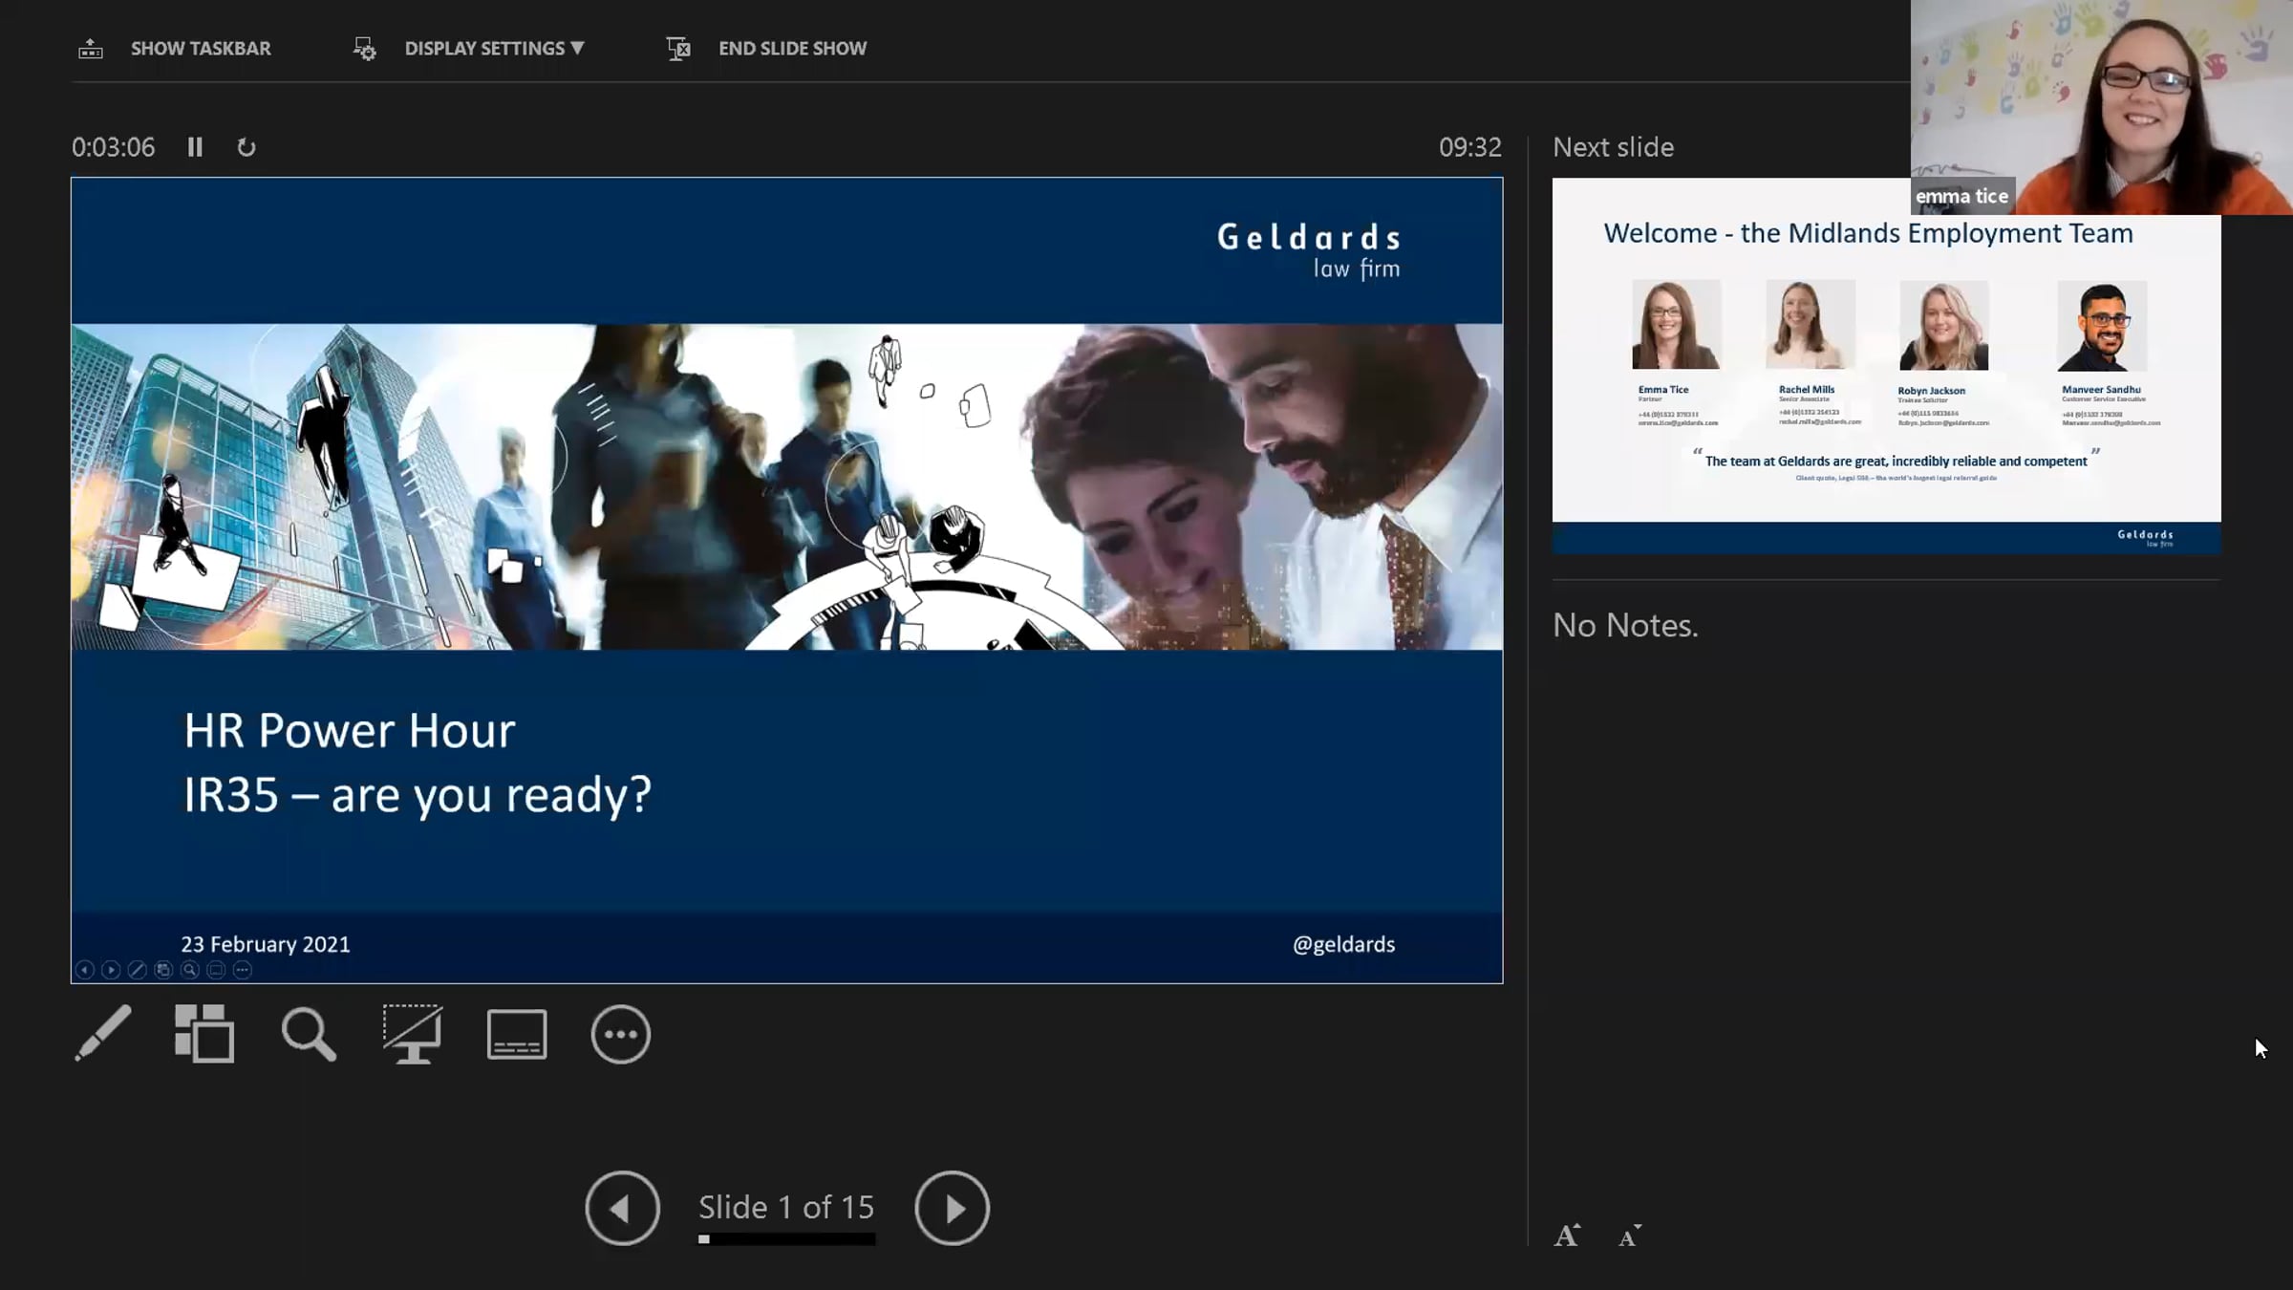
Task: Make the notes text larger
Action: click(x=1567, y=1236)
